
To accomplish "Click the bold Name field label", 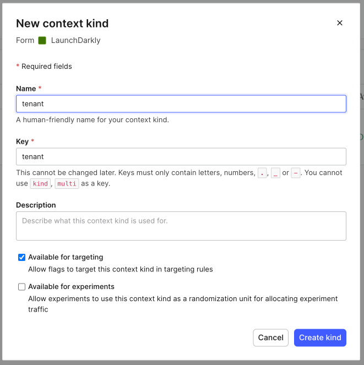I will click(26, 89).
